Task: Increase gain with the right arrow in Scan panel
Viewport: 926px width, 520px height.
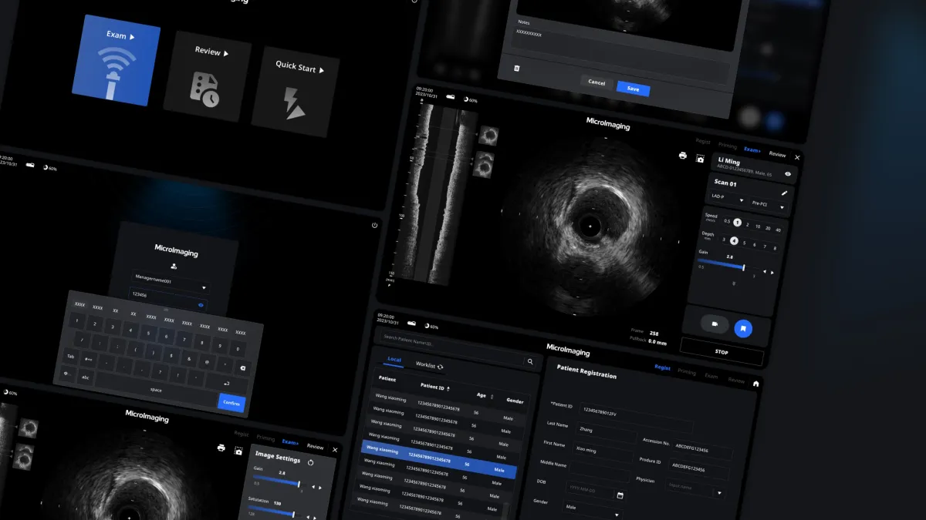Action: click(772, 273)
